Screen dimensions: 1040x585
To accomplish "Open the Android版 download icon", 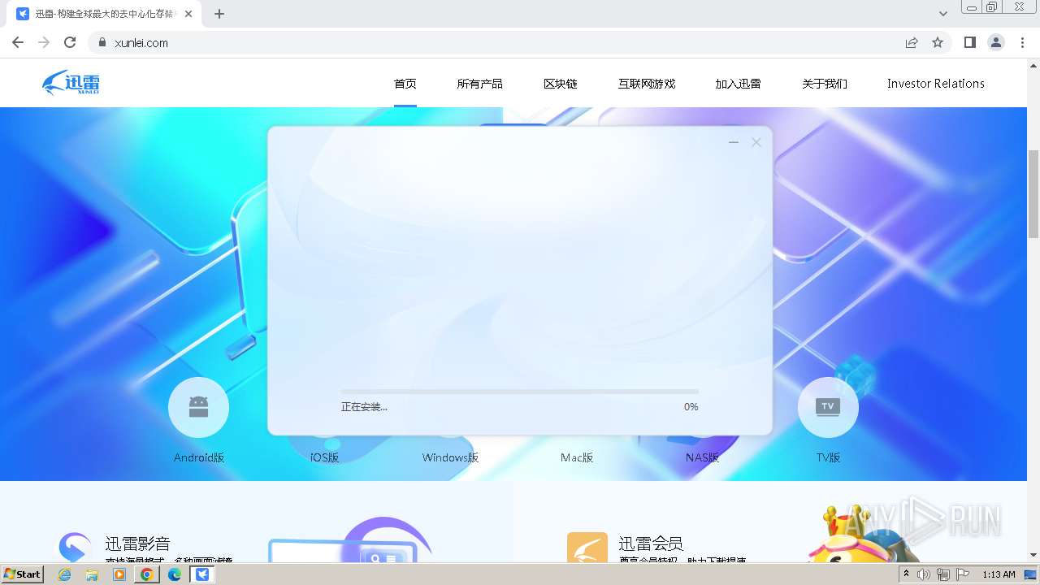I will [198, 407].
